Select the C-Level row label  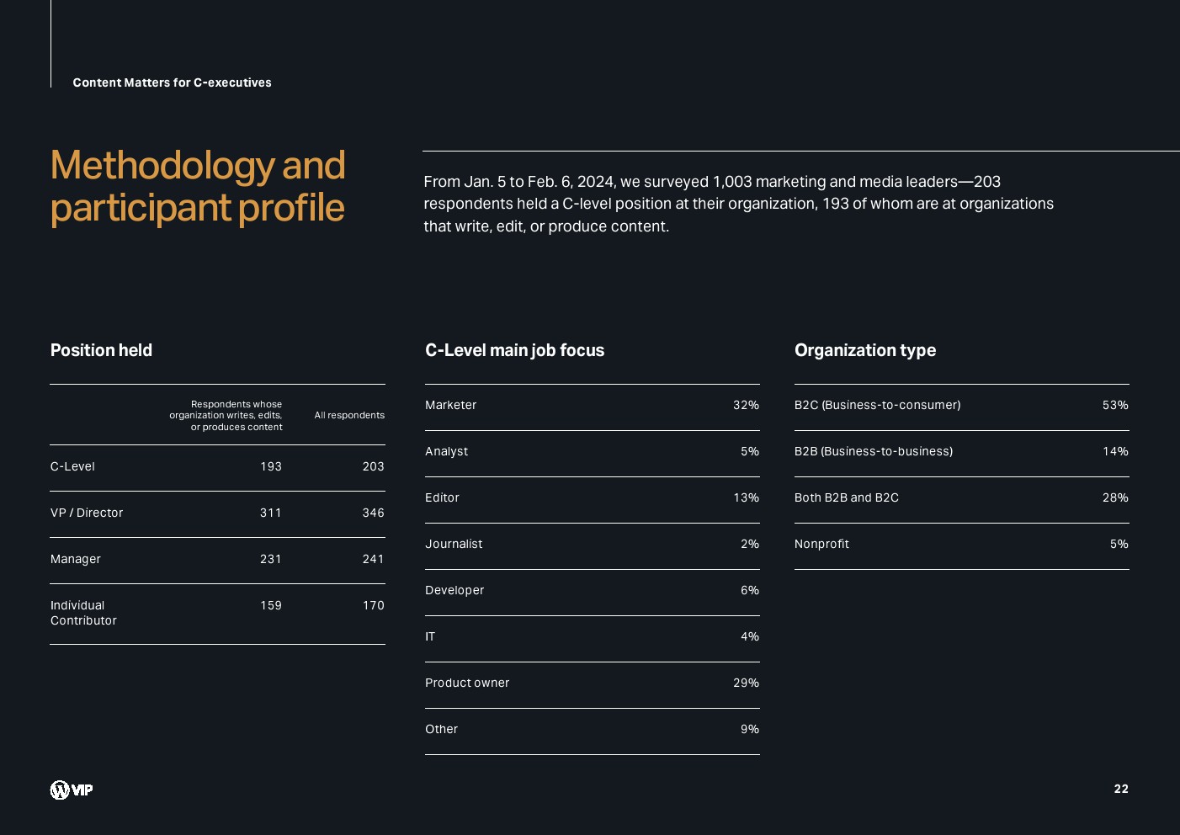click(x=72, y=466)
